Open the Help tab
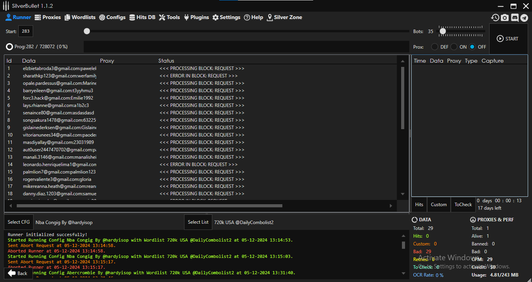The height and width of the screenshot is (282, 532). pos(254,17)
